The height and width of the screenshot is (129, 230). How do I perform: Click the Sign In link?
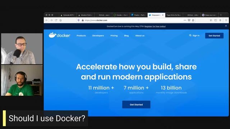pyautogui.click(x=196, y=35)
